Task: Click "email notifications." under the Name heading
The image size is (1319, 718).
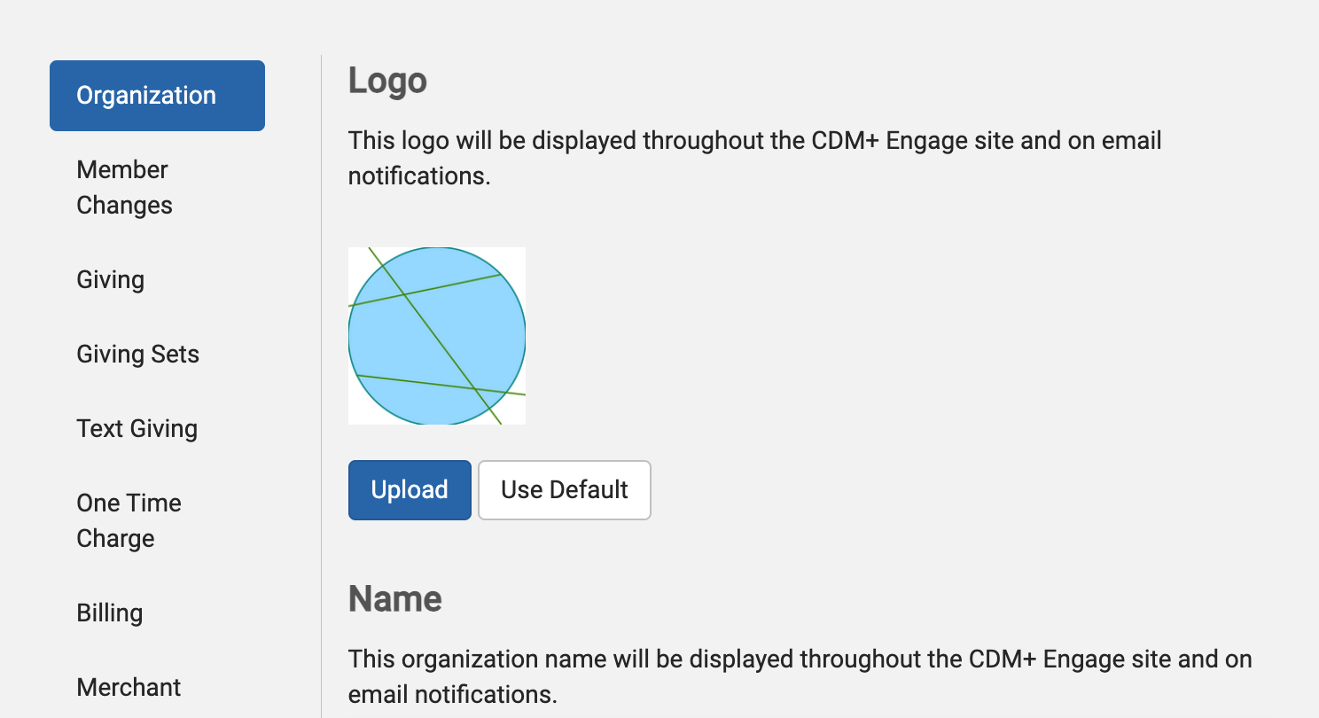Action: click(453, 695)
